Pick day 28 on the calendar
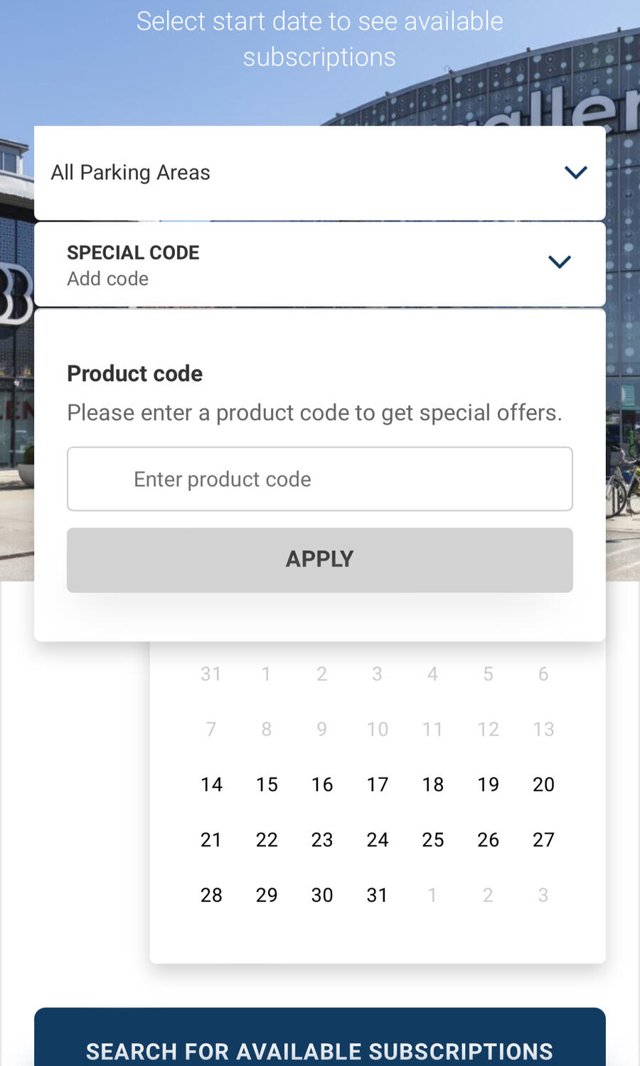 (211, 895)
